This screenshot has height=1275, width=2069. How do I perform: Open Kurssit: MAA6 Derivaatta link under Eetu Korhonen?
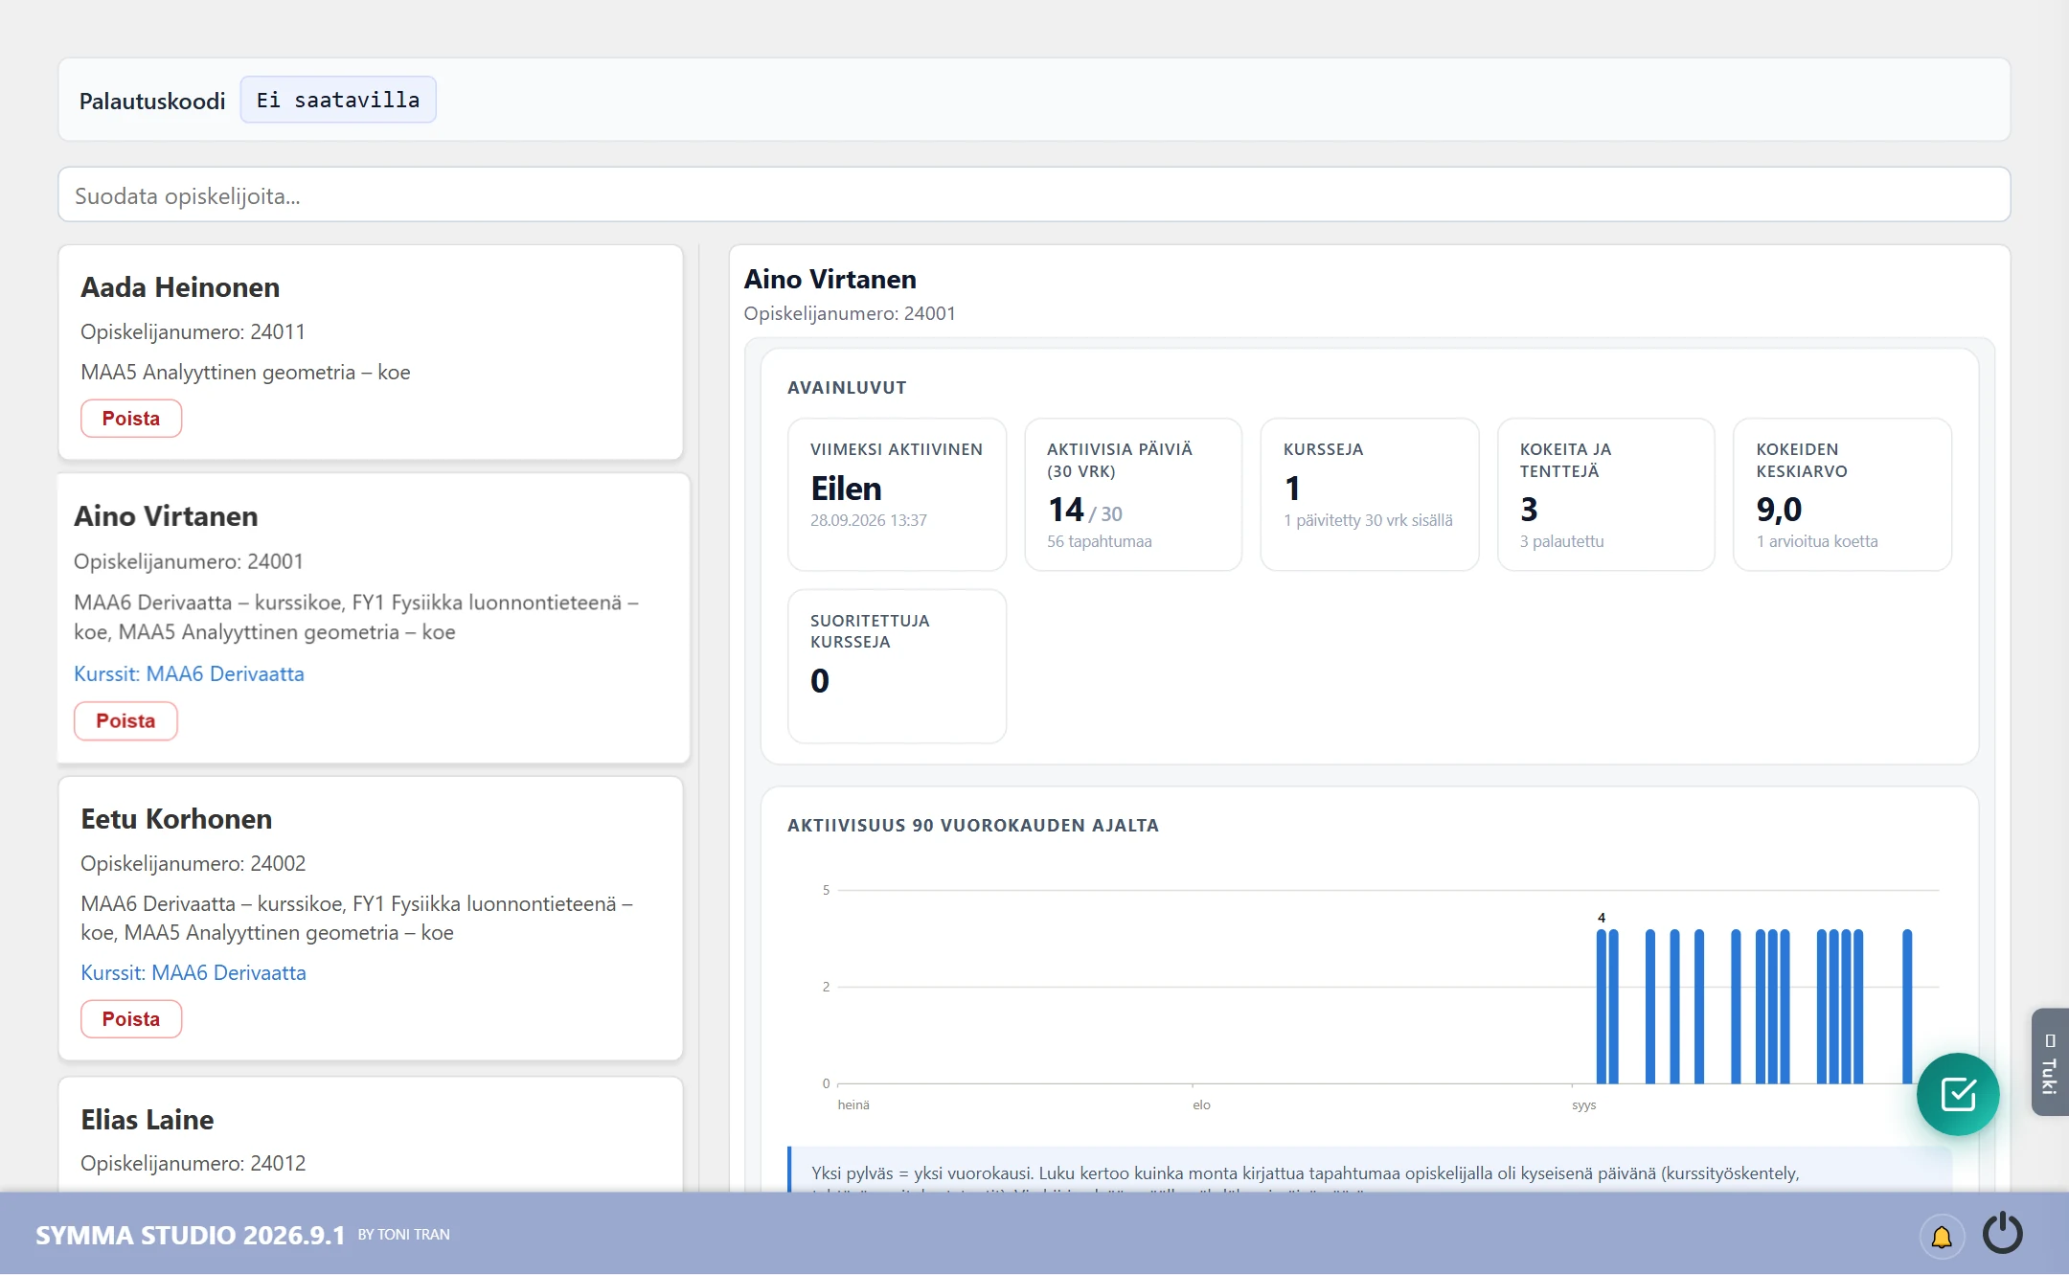pyautogui.click(x=193, y=973)
